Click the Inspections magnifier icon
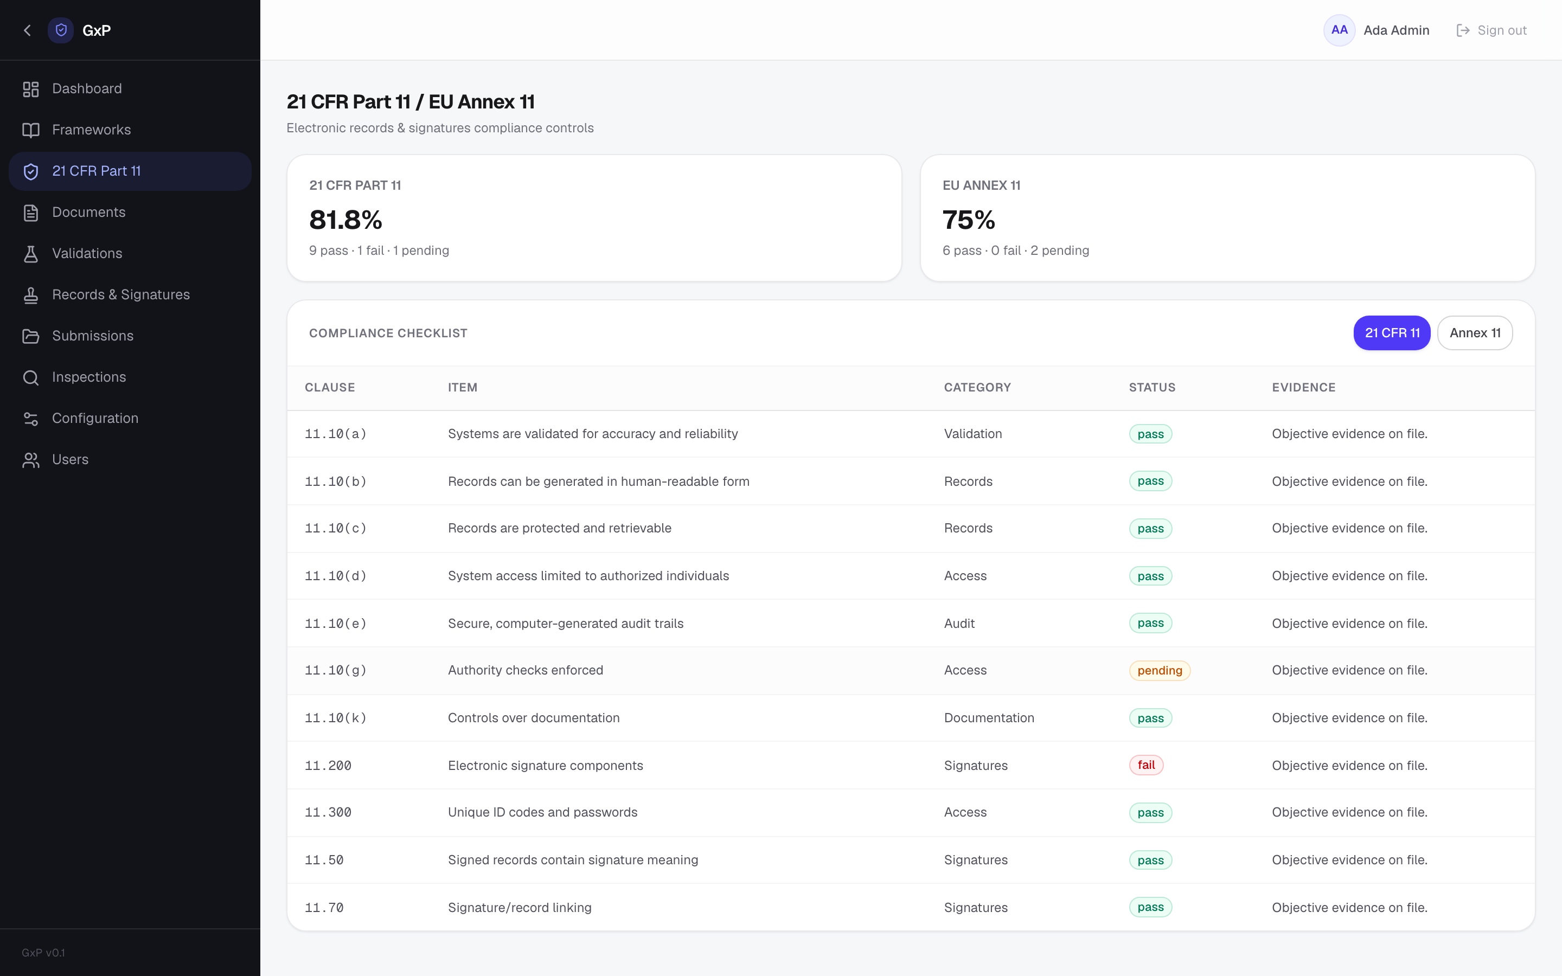This screenshot has height=976, width=1562. coord(30,377)
